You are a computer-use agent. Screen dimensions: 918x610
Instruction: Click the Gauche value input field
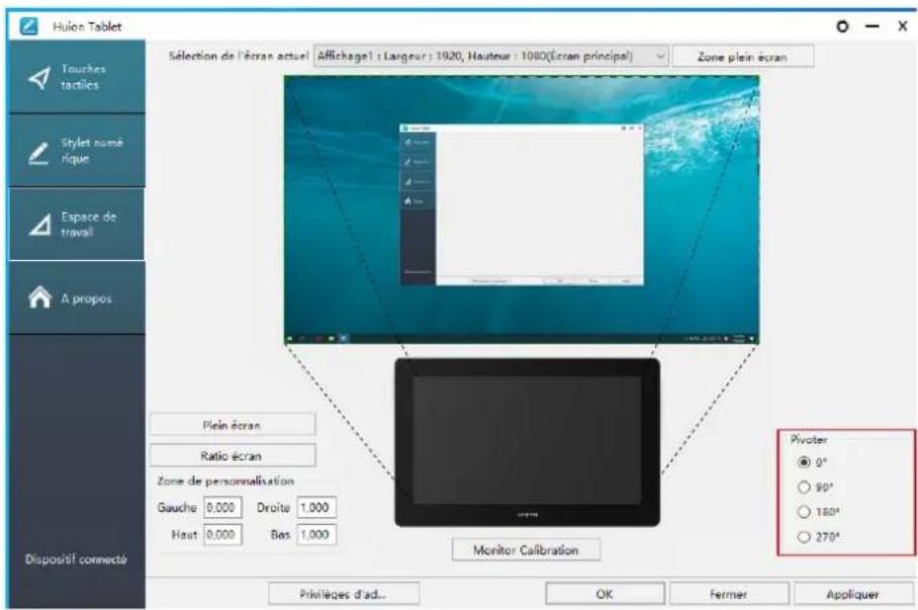223,507
